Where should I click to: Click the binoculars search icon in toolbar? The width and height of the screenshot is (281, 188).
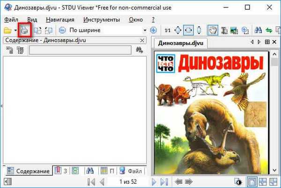click(258, 30)
